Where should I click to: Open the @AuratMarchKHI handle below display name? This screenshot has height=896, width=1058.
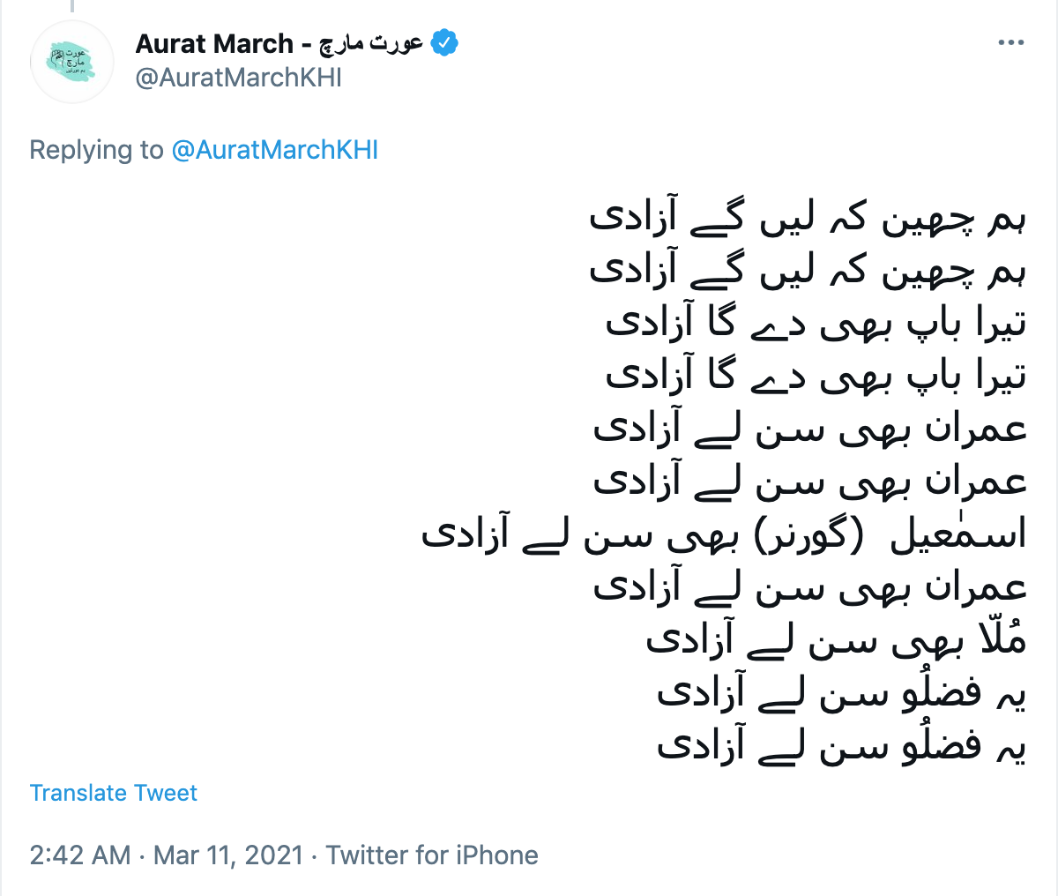[238, 78]
